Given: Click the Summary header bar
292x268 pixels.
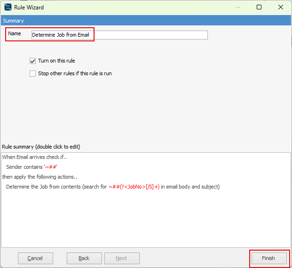Looking at the screenshot, I should 146,21.
